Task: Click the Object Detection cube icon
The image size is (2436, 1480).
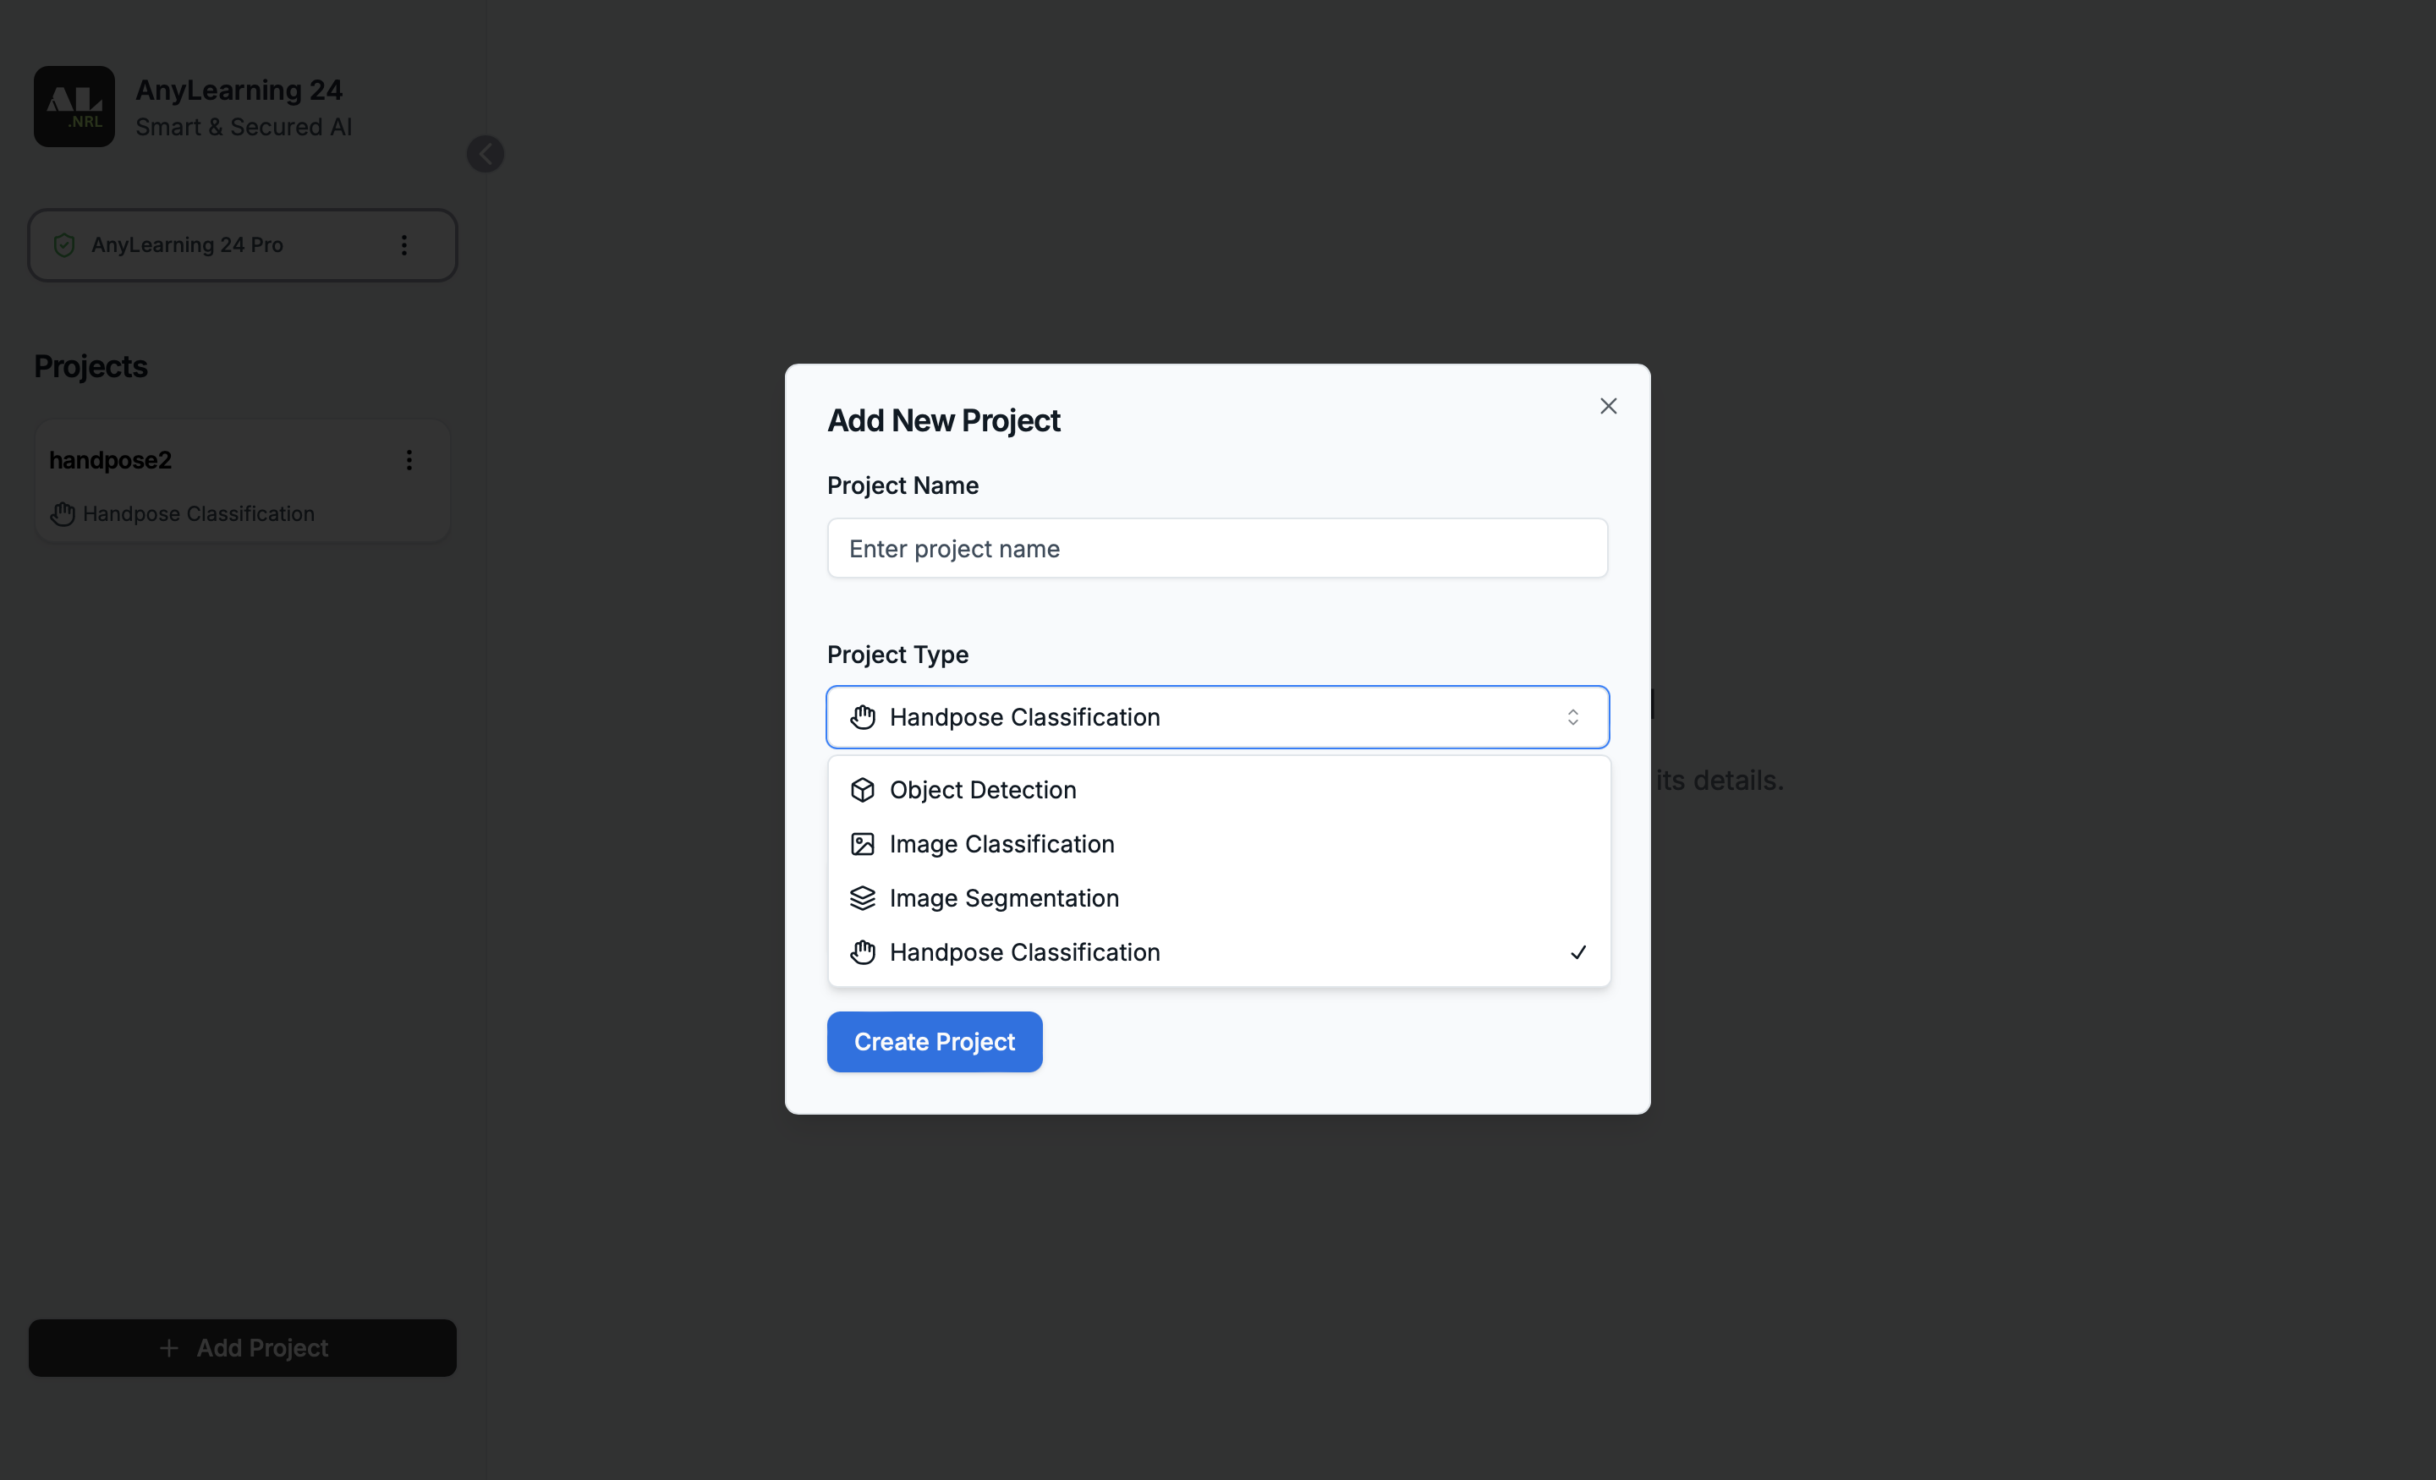Action: point(862,789)
